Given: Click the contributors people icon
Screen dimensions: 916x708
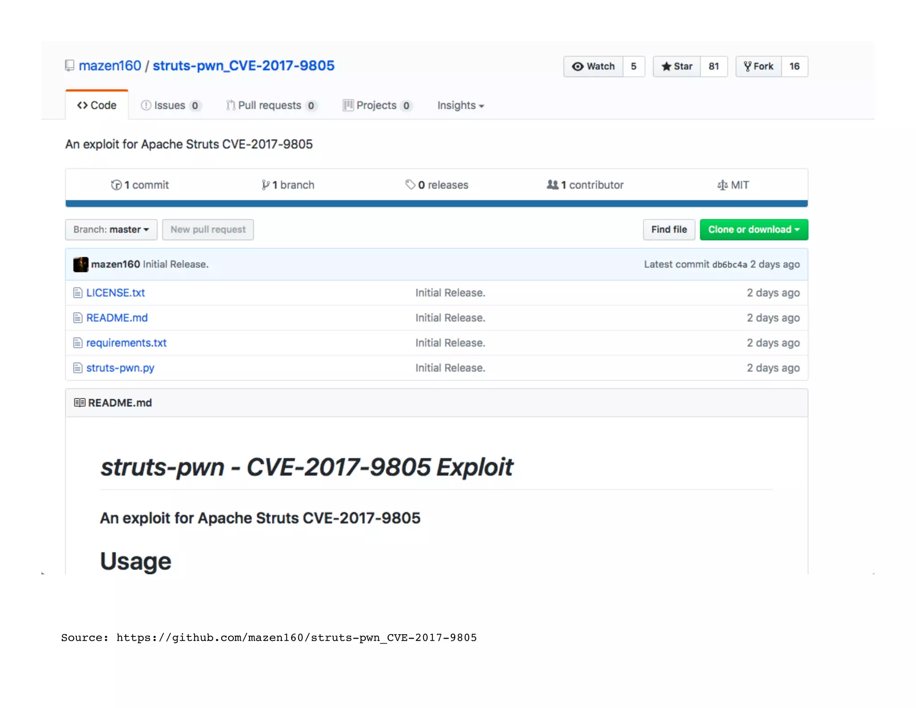Looking at the screenshot, I should (x=553, y=184).
